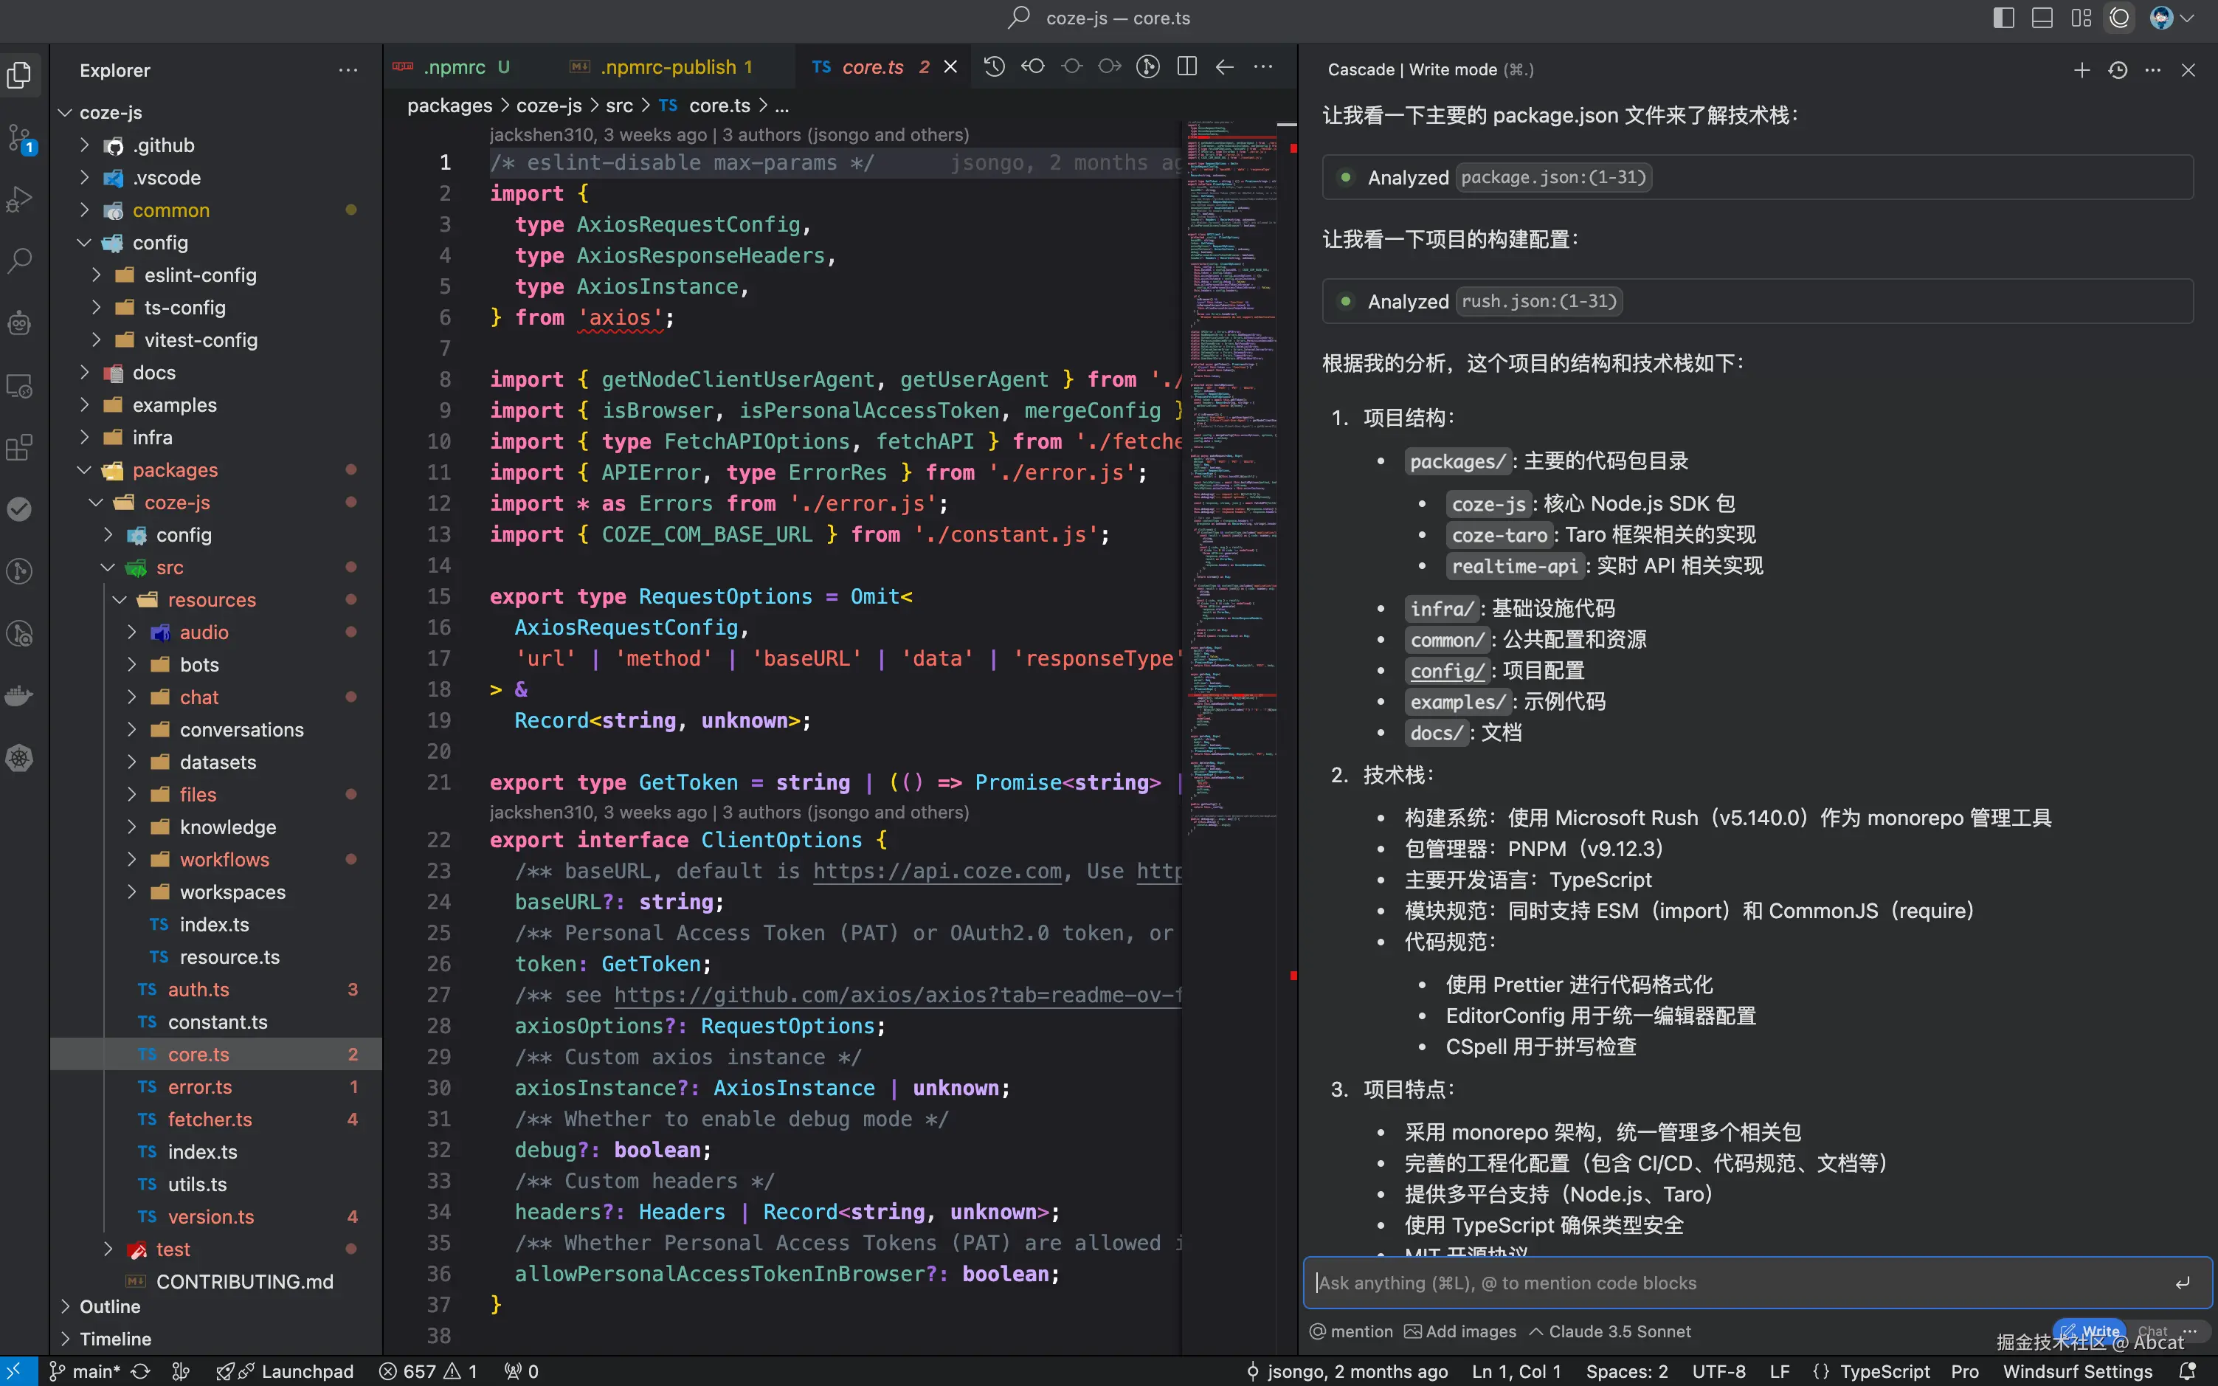Expand the Outline section

point(109,1306)
